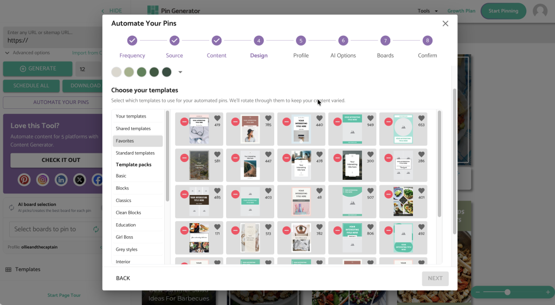Deselect the template with 419 likes
The image size is (555, 305).
[x=184, y=122]
